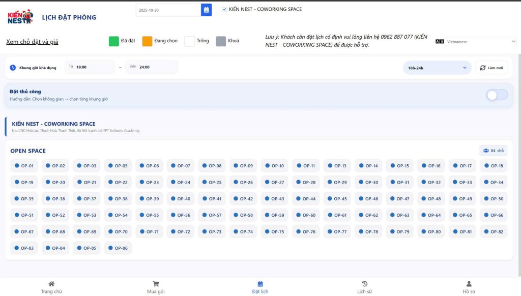Open the Từ 18:00 start time selector
The height and width of the screenshot is (296, 521).
tap(90, 67)
